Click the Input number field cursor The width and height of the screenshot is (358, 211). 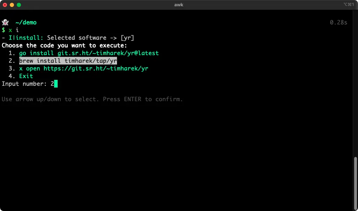click(x=56, y=84)
